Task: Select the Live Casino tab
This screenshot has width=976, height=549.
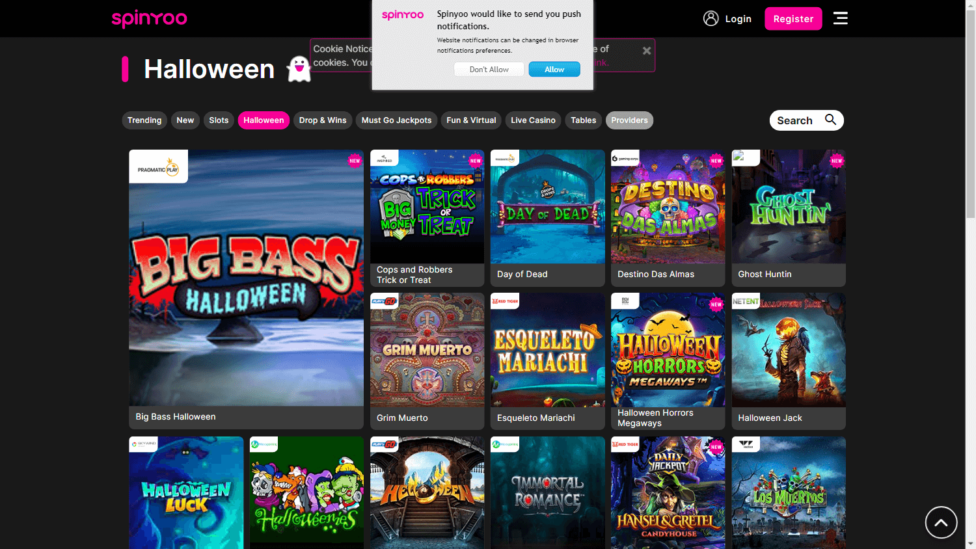Action: pyautogui.click(x=533, y=120)
